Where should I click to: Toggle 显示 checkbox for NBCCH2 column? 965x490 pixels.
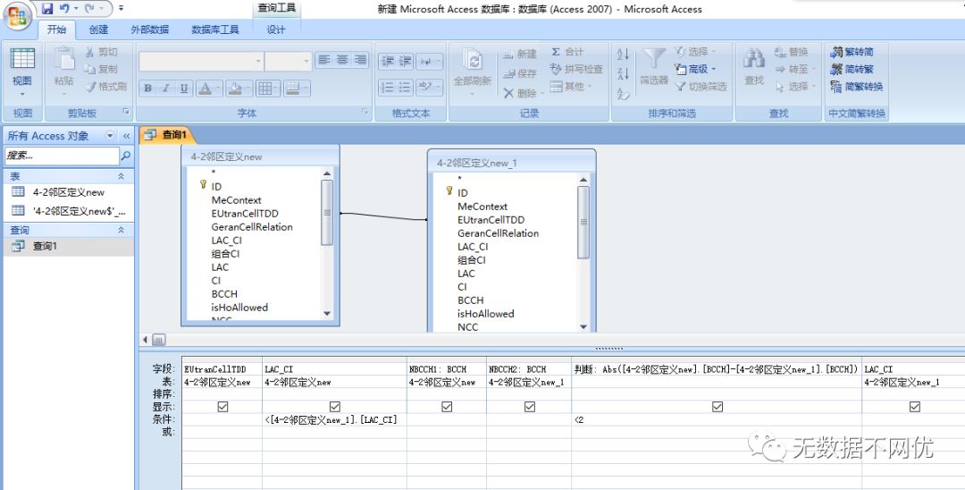click(x=529, y=407)
